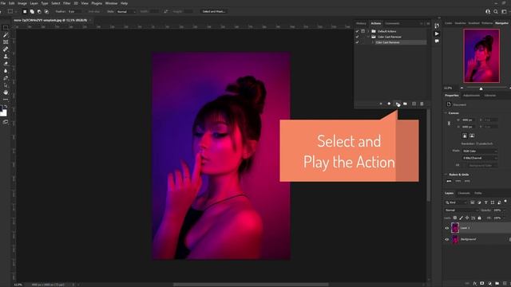The height and width of the screenshot is (287, 511).
Task: Expand the Color Cast Remover action steps
Action: [x=373, y=42]
